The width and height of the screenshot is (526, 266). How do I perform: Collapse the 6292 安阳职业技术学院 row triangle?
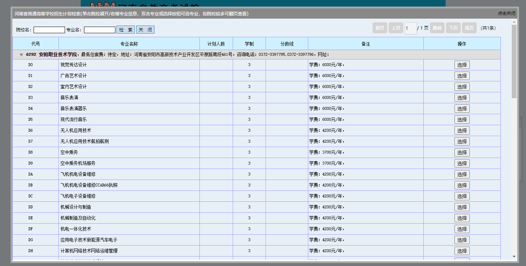pos(21,55)
